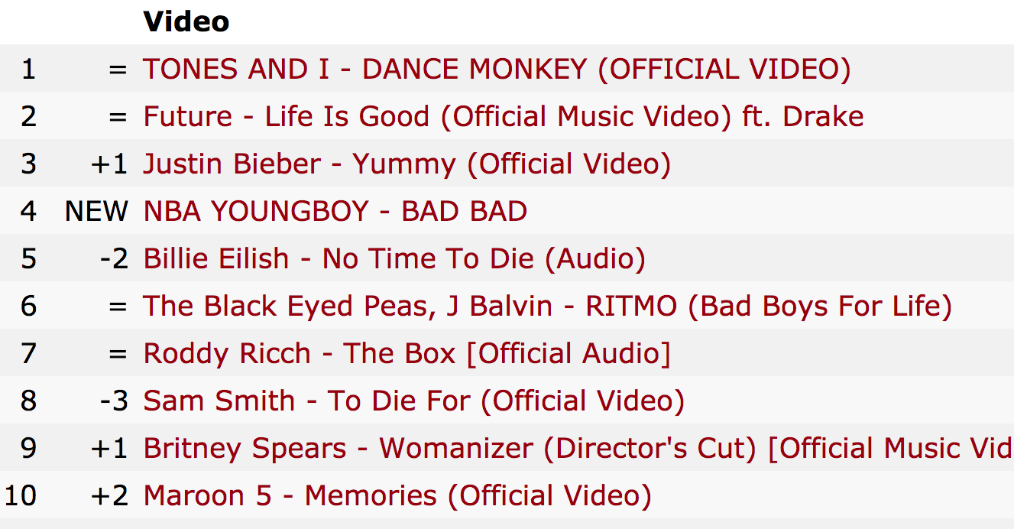Click Roddy Ricch - The Box link

[407, 354]
